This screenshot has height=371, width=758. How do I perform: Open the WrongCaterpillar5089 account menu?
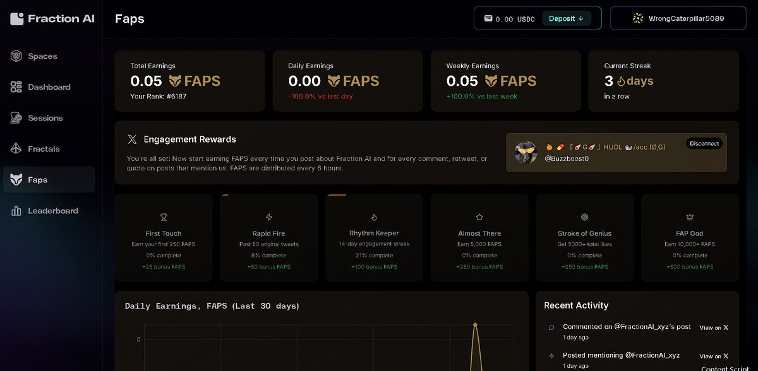(x=678, y=18)
